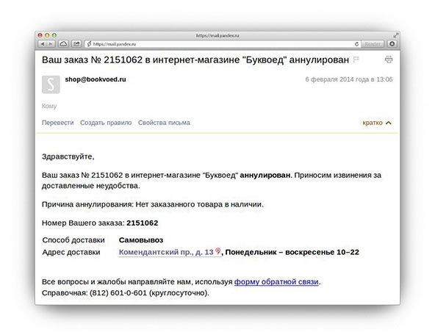Open the Создать правило link
Image resolution: width=435 pixels, height=335 pixels.
click(x=106, y=123)
